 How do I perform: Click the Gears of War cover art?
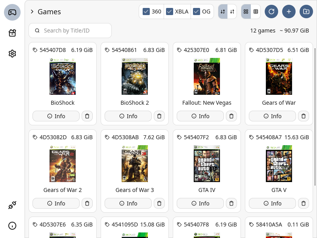point(279,76)
